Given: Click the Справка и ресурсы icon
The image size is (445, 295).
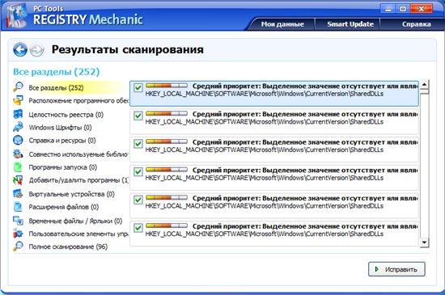Looking at the screenshot, I should pos(18,141).
